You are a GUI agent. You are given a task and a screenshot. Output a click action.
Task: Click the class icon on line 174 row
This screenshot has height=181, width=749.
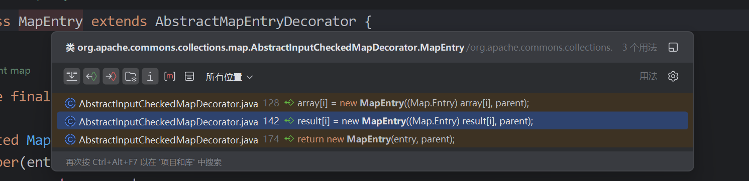[x=70, y=139]
